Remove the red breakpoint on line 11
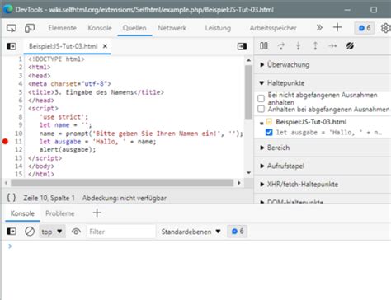Screen dimensions: 391x300 5,142
